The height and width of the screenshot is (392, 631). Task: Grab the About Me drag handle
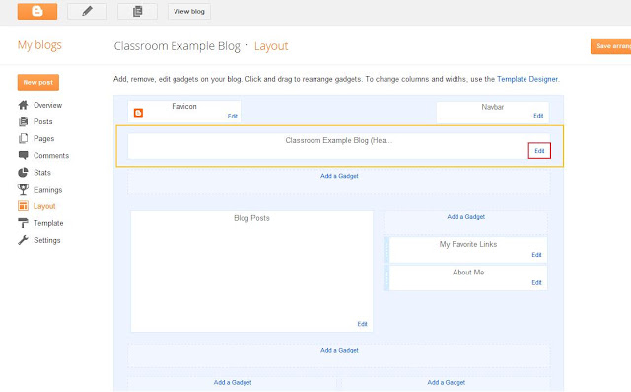386,277
